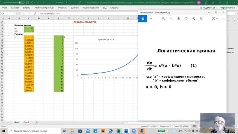The image size is (238, 134).
Task: Select column C header
Action: [29, 18]
